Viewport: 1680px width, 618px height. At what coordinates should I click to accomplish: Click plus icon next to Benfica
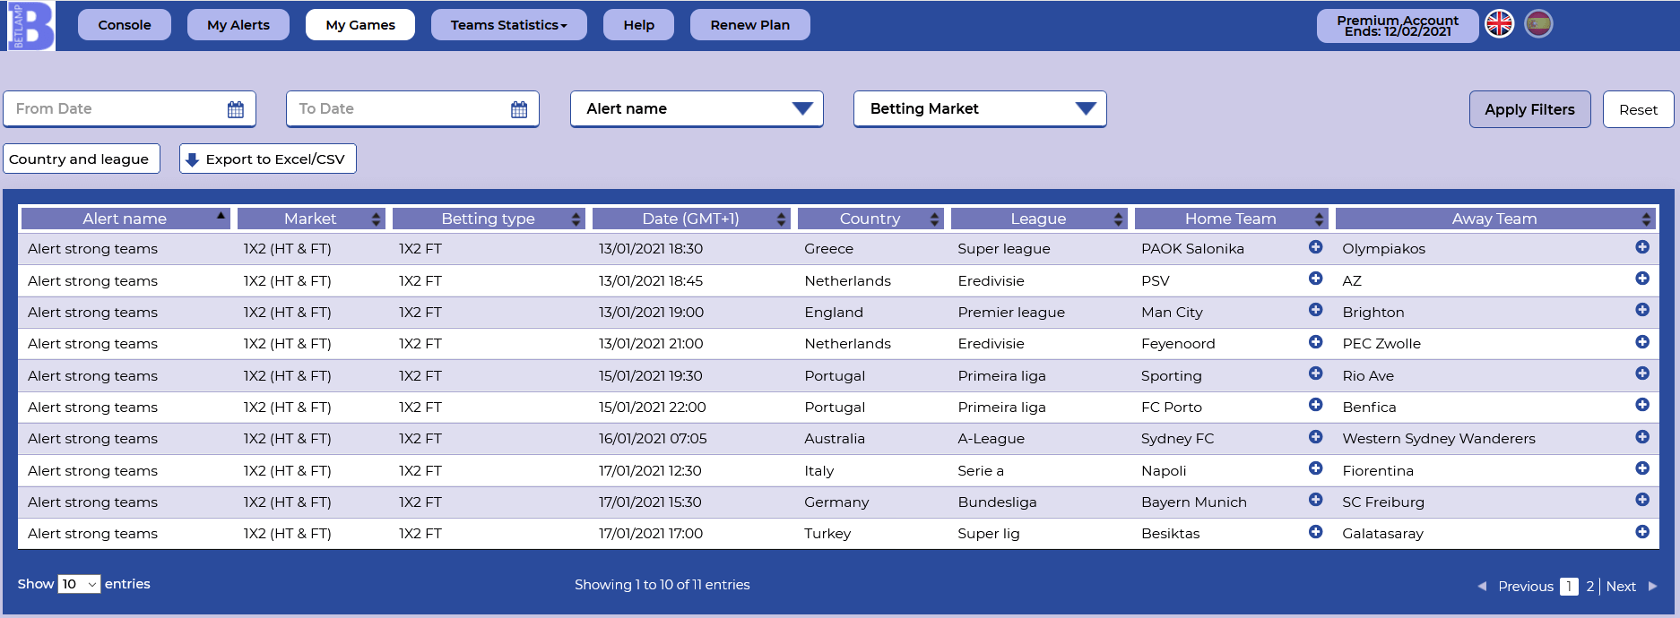[1642, 405]
